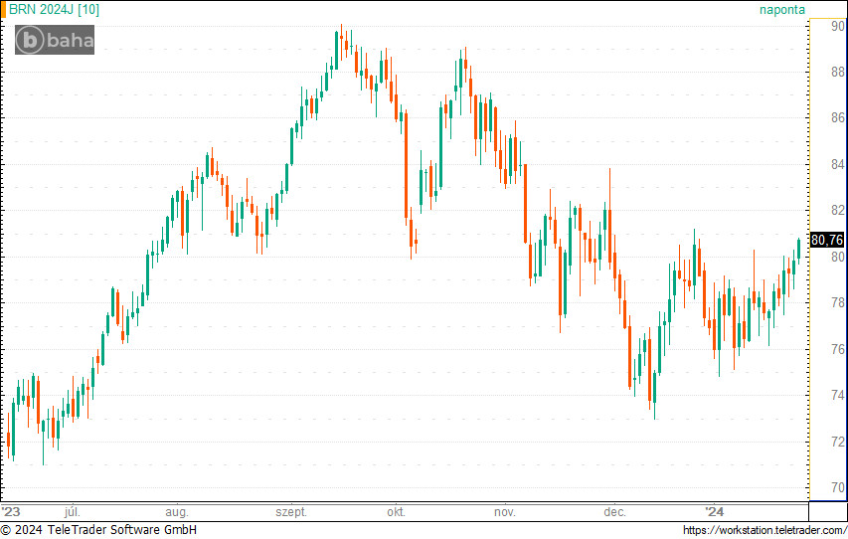
Task: Click the aug. label on time axis
Action: tap(176, 512)
